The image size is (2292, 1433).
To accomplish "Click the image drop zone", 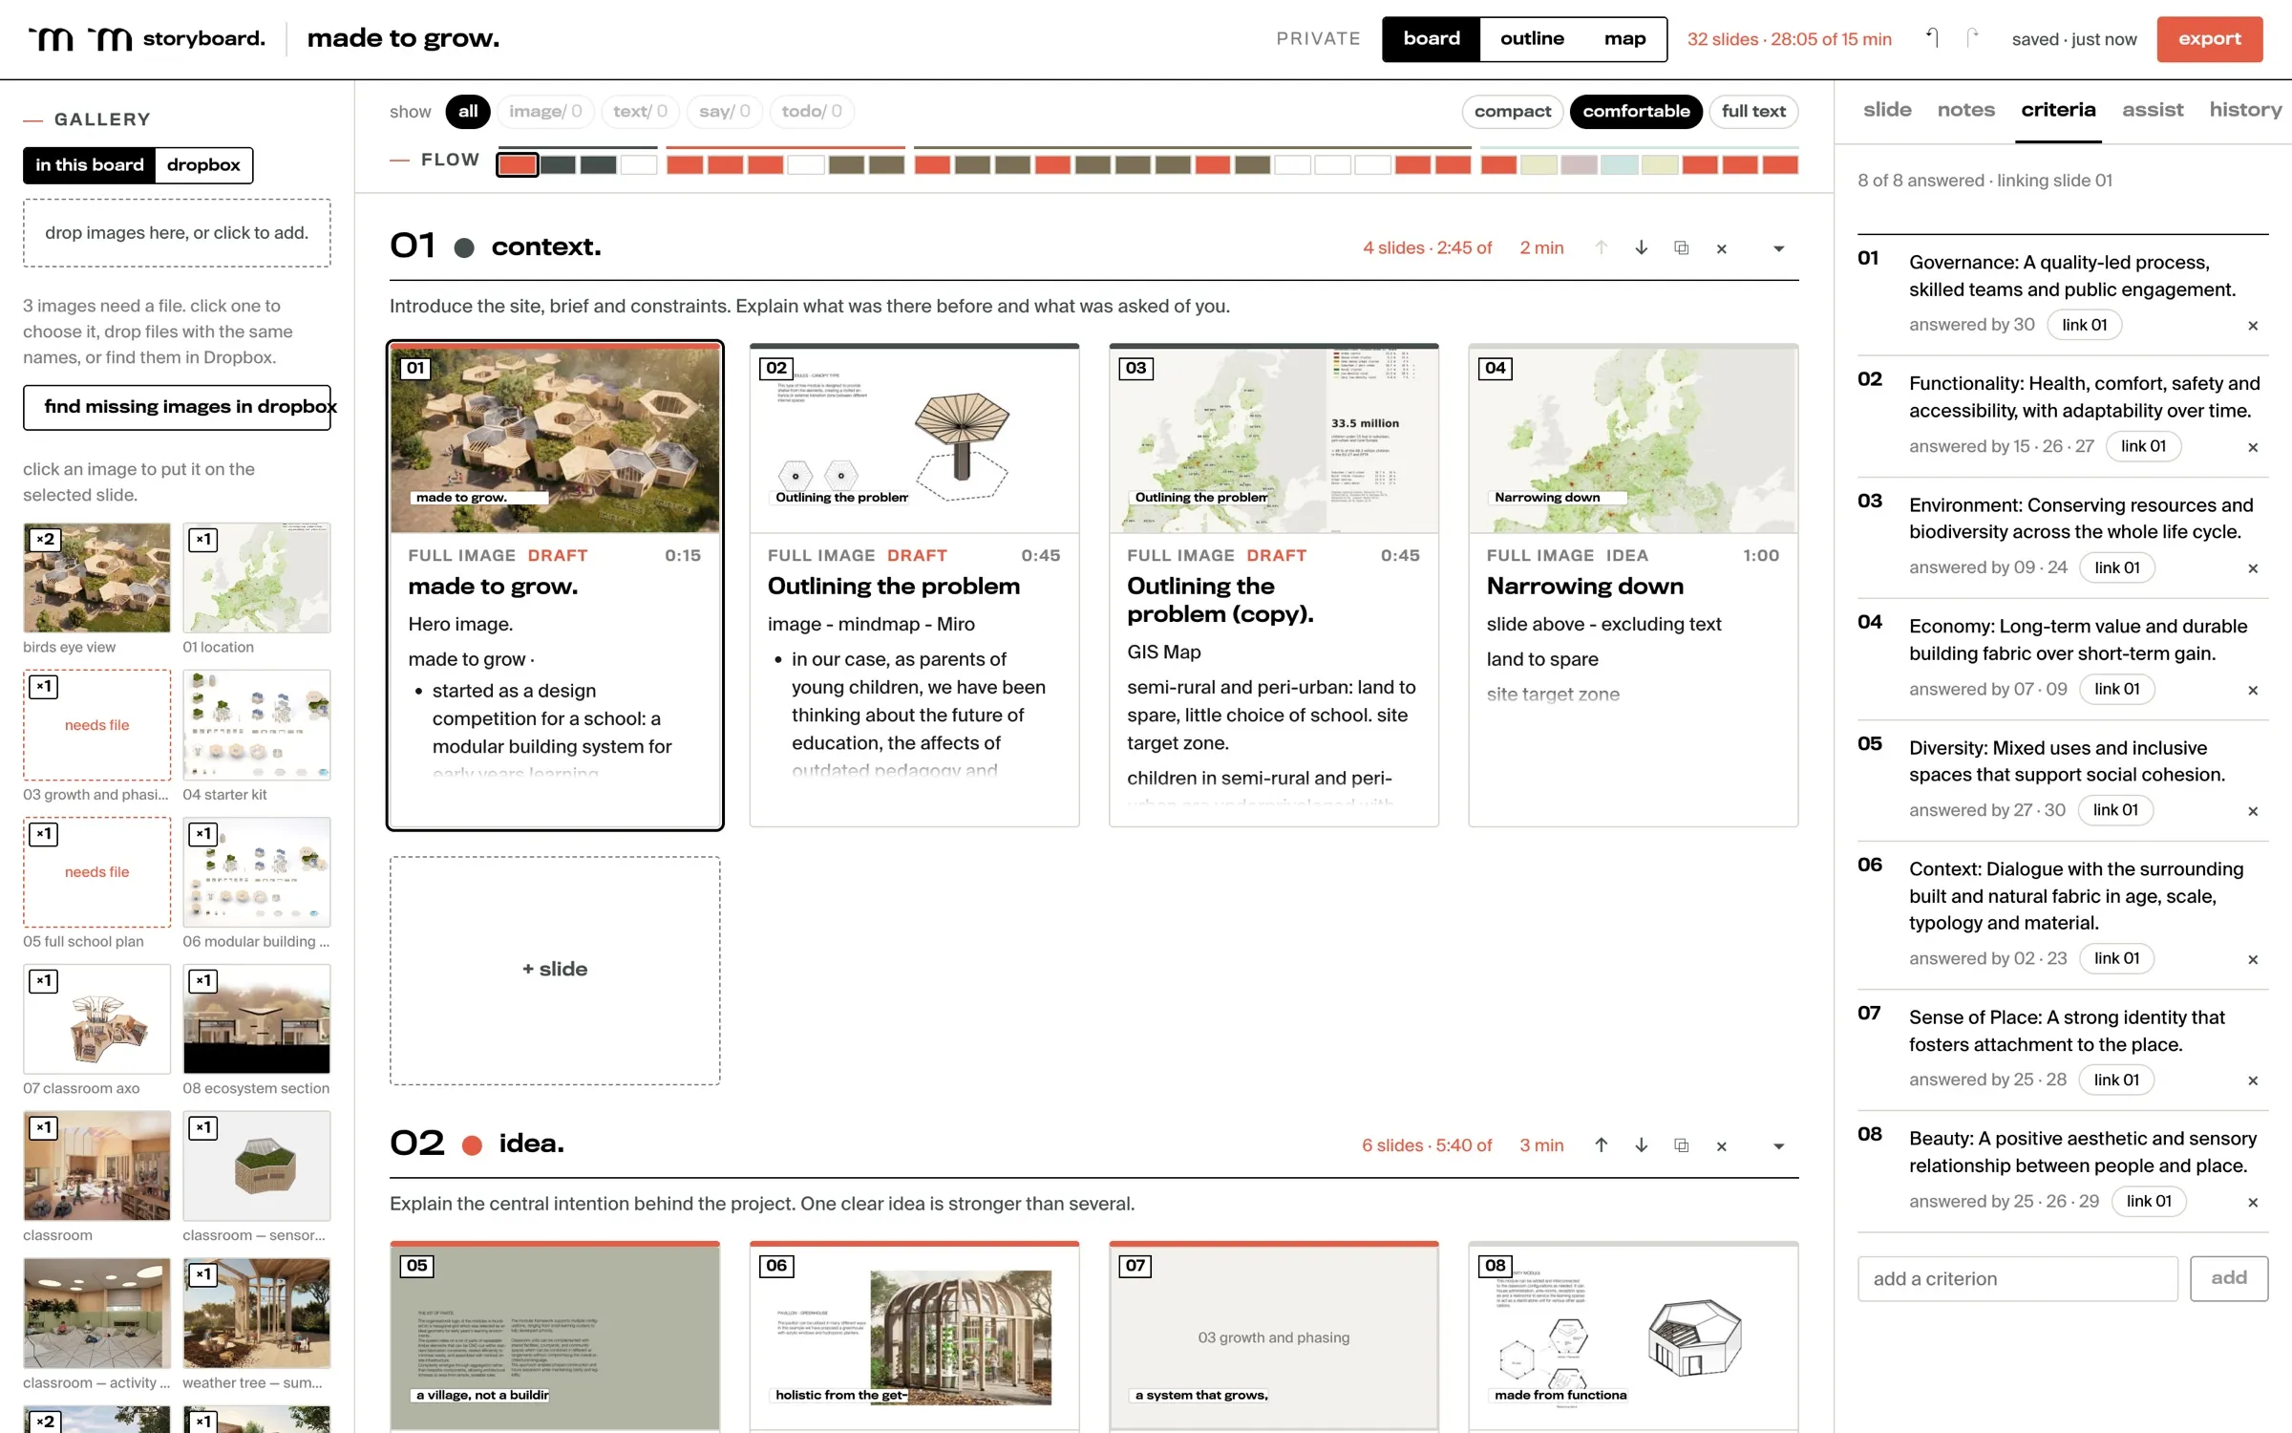I will [177, 233].
